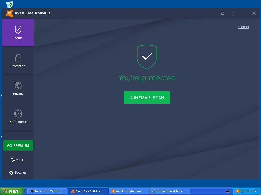This screenshot has height=195, width=261.
Task: Close the Avast window
Action: pyautogui.click(x=254, y=13)
